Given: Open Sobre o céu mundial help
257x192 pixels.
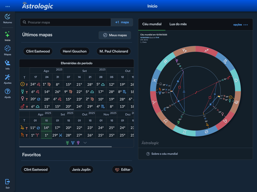Looking at the screenshot, I should pos(162,154).
